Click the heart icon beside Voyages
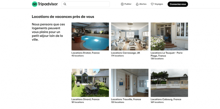 coord(152,4)
